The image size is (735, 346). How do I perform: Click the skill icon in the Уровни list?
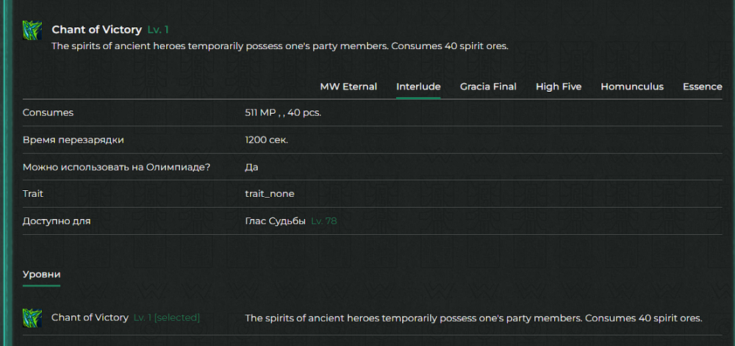[32, 318]
